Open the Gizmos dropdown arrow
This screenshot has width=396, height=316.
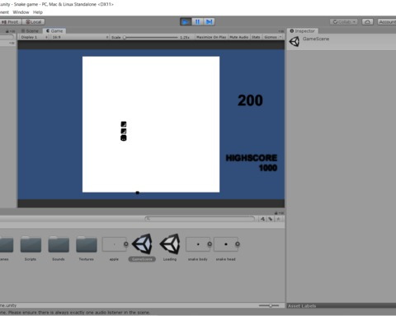[280, 37]
